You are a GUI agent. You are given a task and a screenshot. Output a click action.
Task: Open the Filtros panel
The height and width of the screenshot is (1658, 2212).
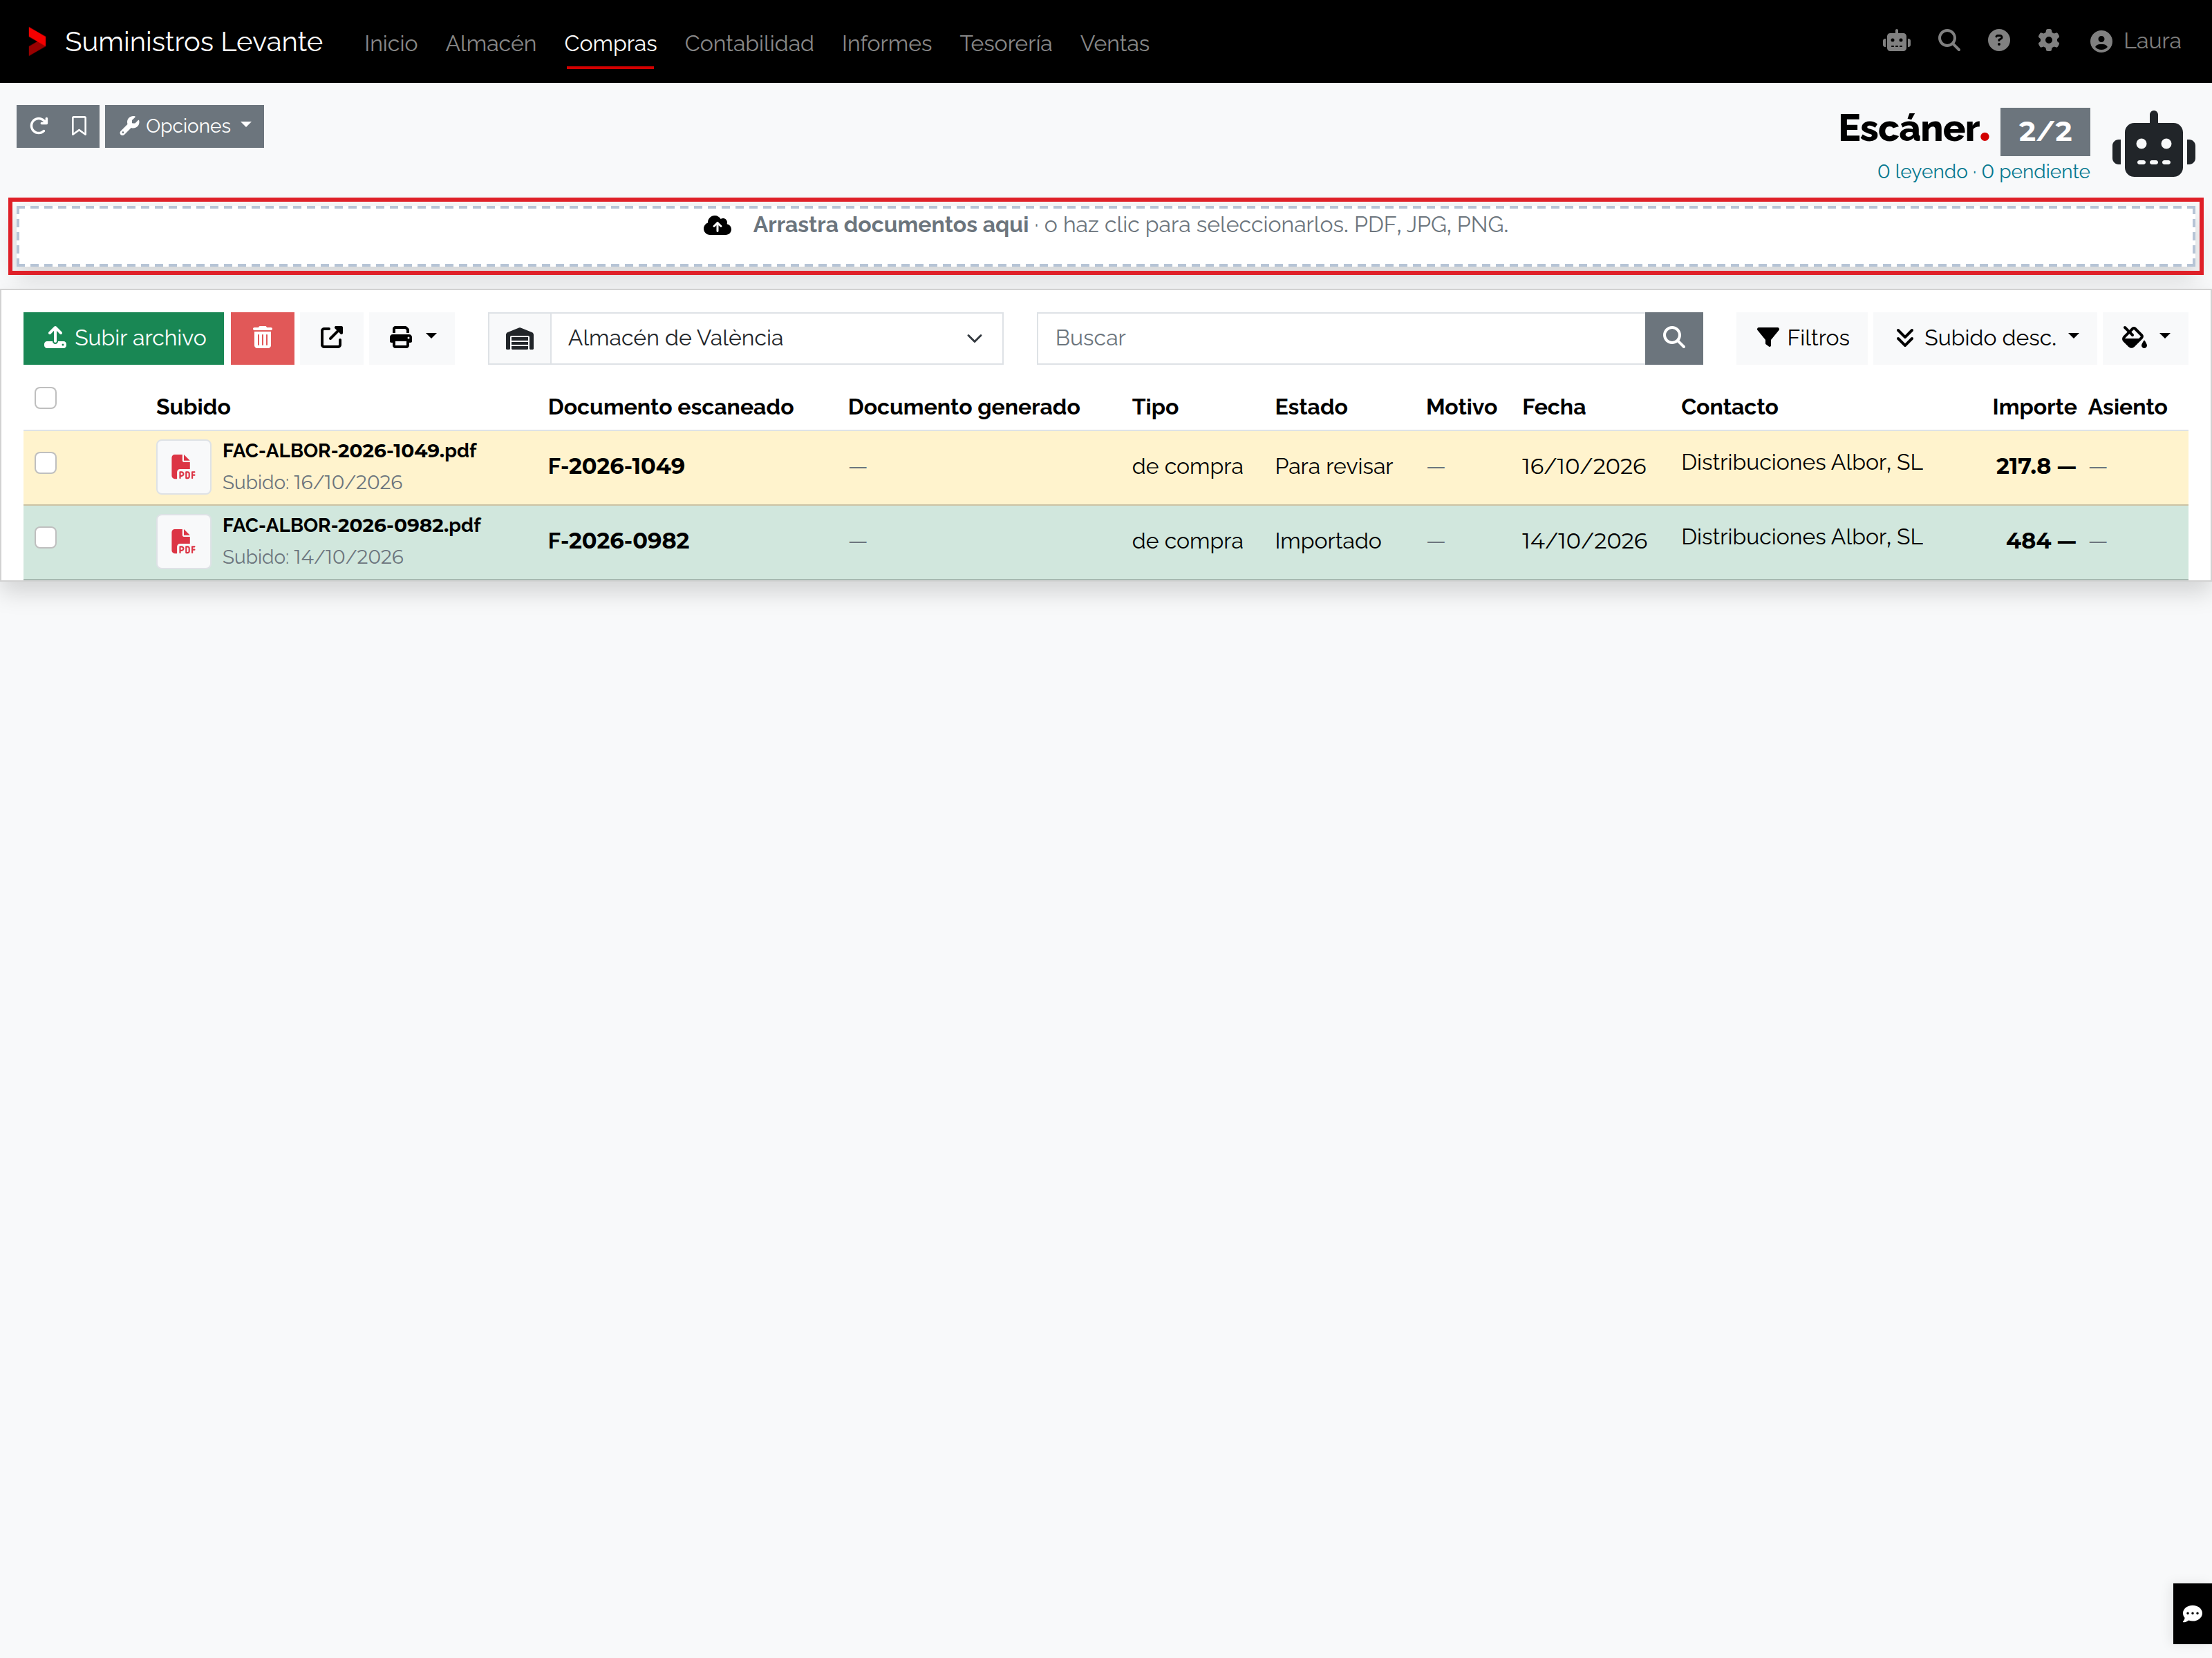[x=1802, y=339]
